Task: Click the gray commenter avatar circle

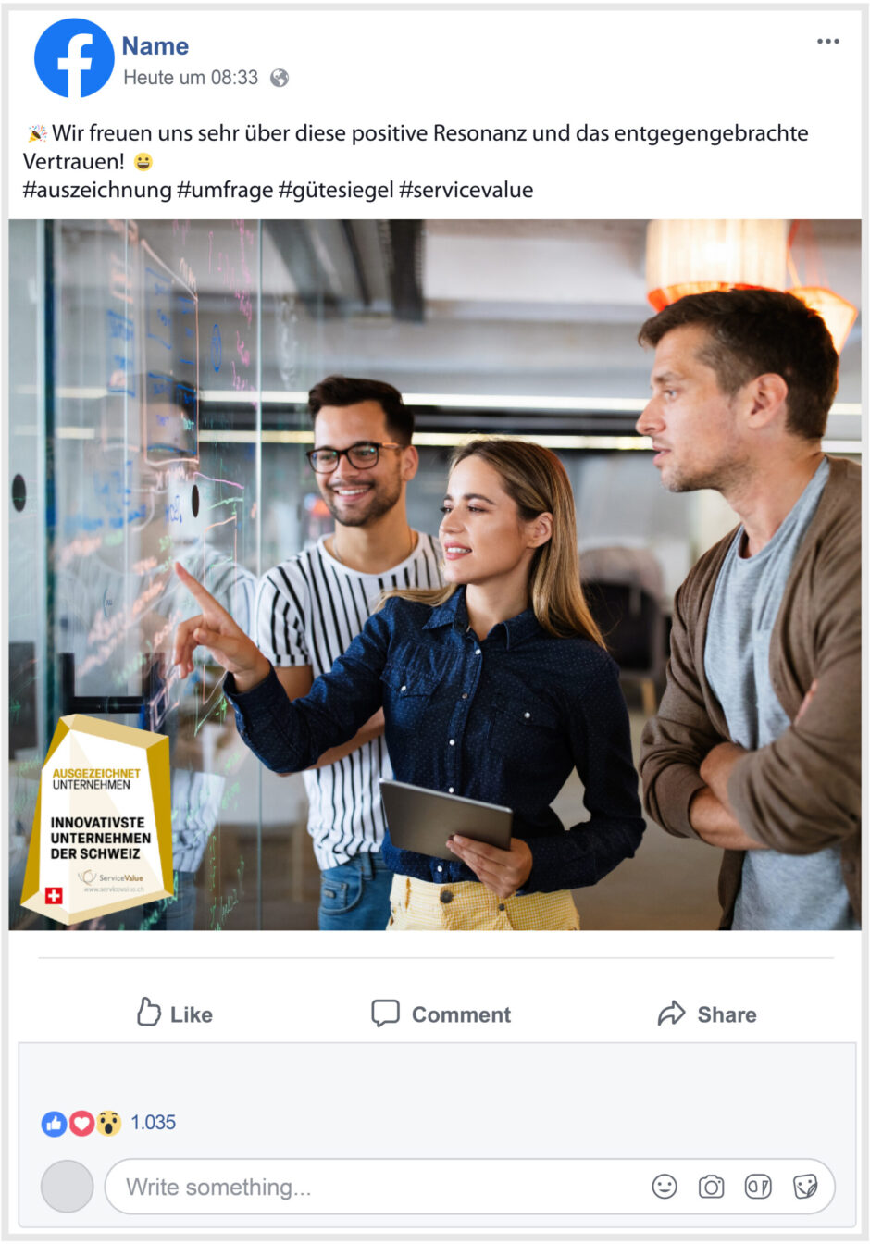Action: [x=67, y=1186]
